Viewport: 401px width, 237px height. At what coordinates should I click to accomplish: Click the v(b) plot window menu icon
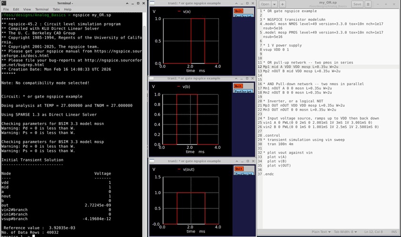pyautogui.click(x=152, y=78)
